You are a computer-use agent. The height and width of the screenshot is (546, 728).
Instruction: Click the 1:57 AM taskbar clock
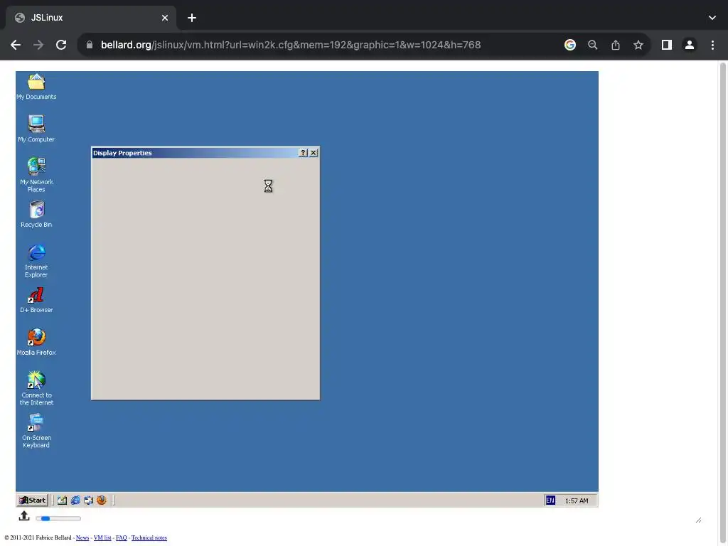coord(576,500)
